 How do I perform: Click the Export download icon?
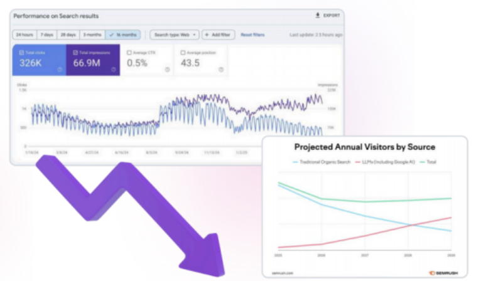click(x=318, y=15)
